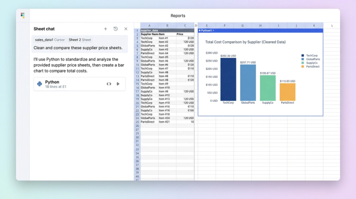This screenshot has height=199, width=356.
Task: View Python code with angle brackets icon
Action: pos(109,84)
